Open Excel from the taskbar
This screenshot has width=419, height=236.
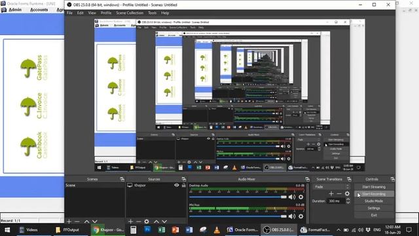click(x=162, y=230)
